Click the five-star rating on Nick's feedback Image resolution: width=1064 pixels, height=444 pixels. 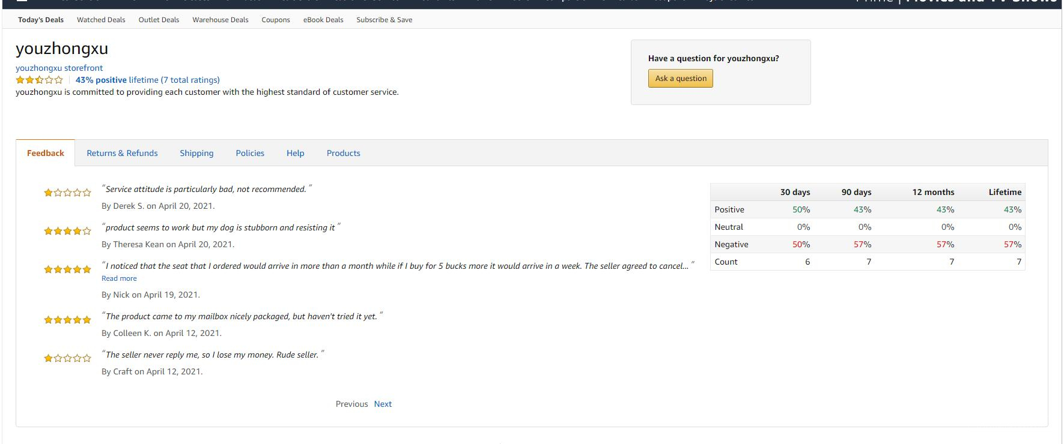coord(67,269)
